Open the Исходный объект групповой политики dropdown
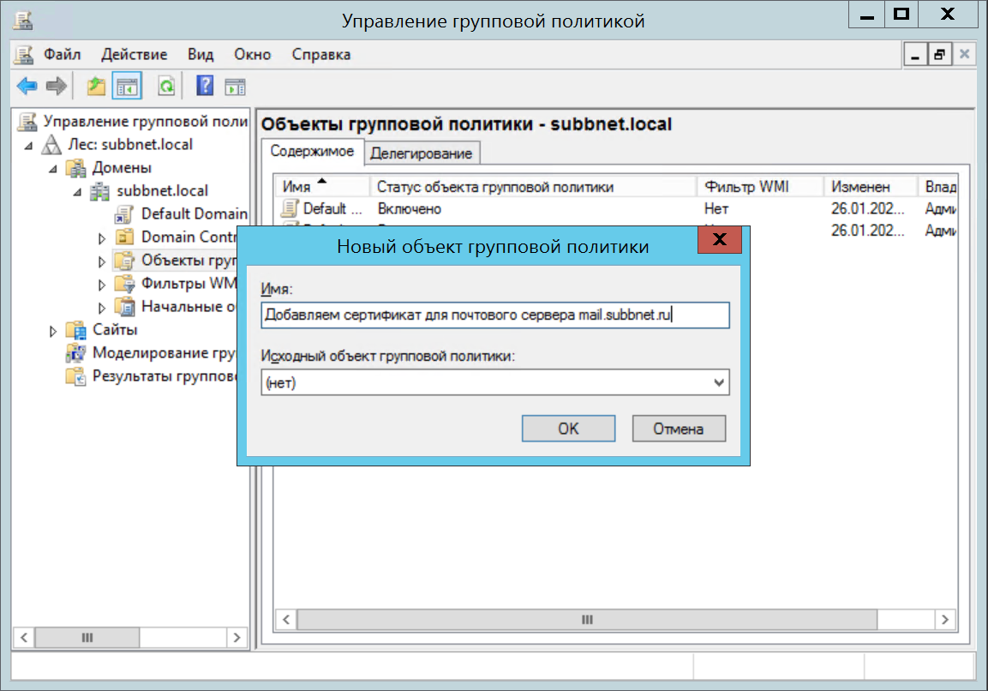This screenshot has height=691, width=988. (719, 383)
